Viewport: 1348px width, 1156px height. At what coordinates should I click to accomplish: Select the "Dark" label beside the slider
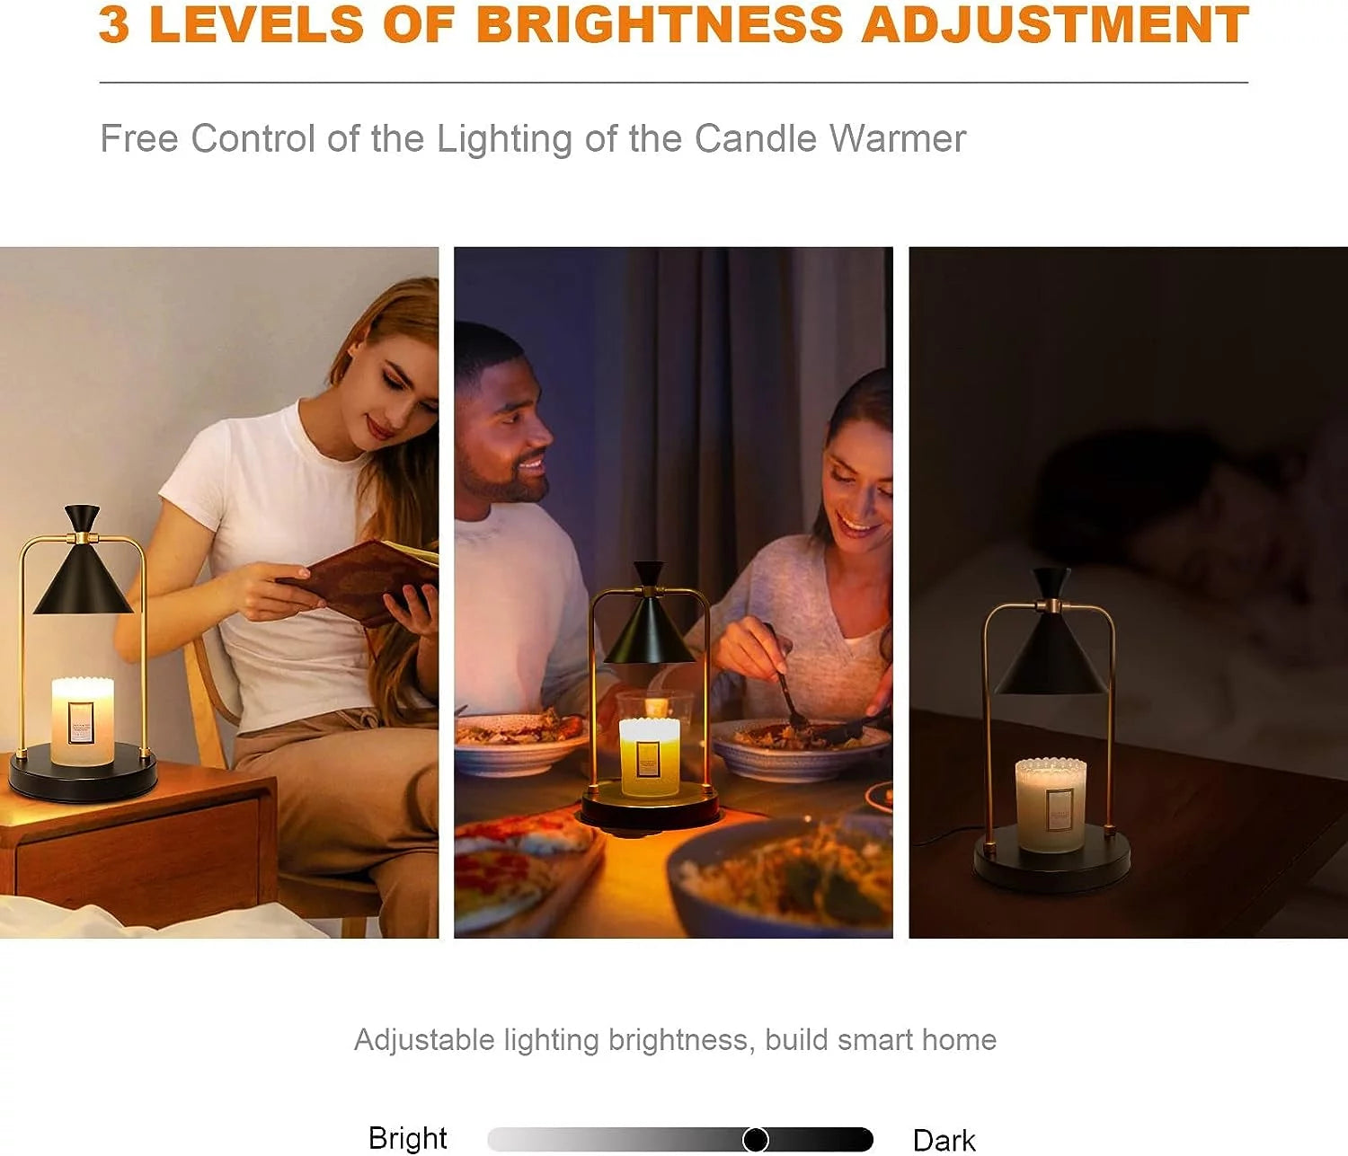[x=944, y=1140]
